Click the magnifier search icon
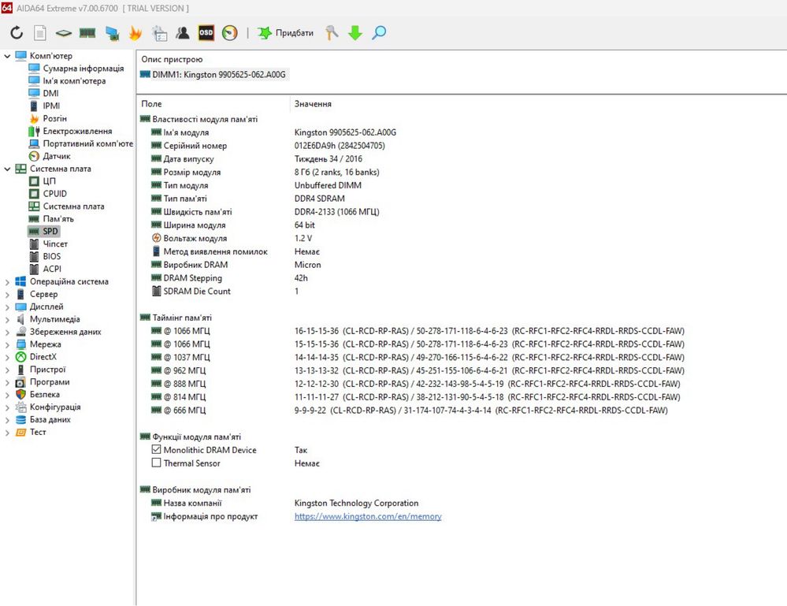 [x=379, y=33]
